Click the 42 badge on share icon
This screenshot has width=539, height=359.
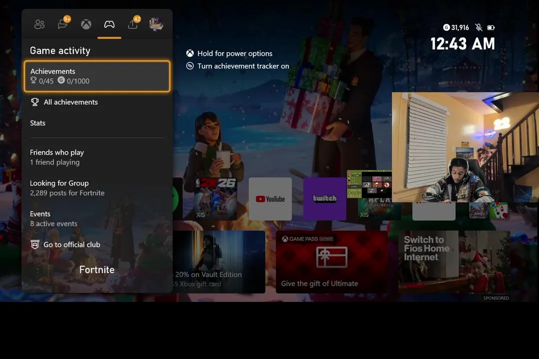137,19
